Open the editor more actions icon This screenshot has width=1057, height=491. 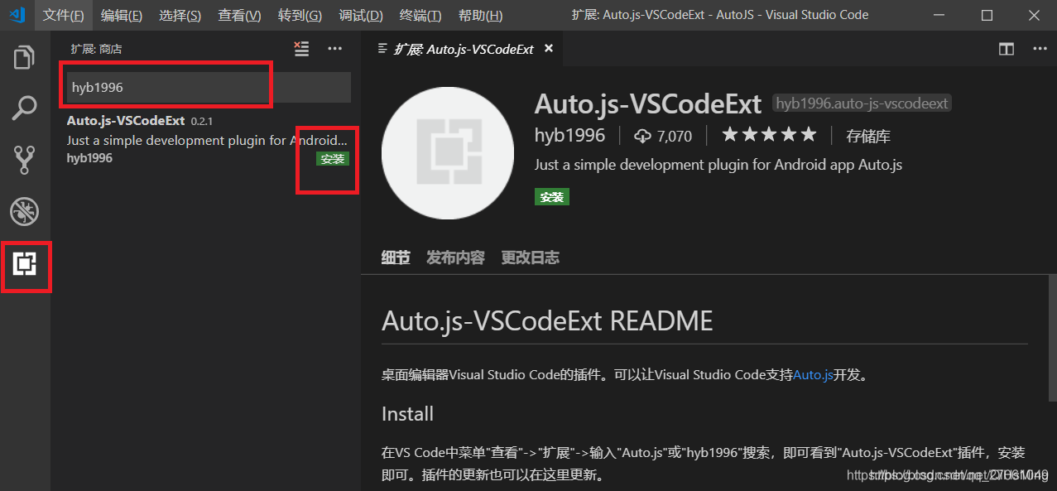1040,49
